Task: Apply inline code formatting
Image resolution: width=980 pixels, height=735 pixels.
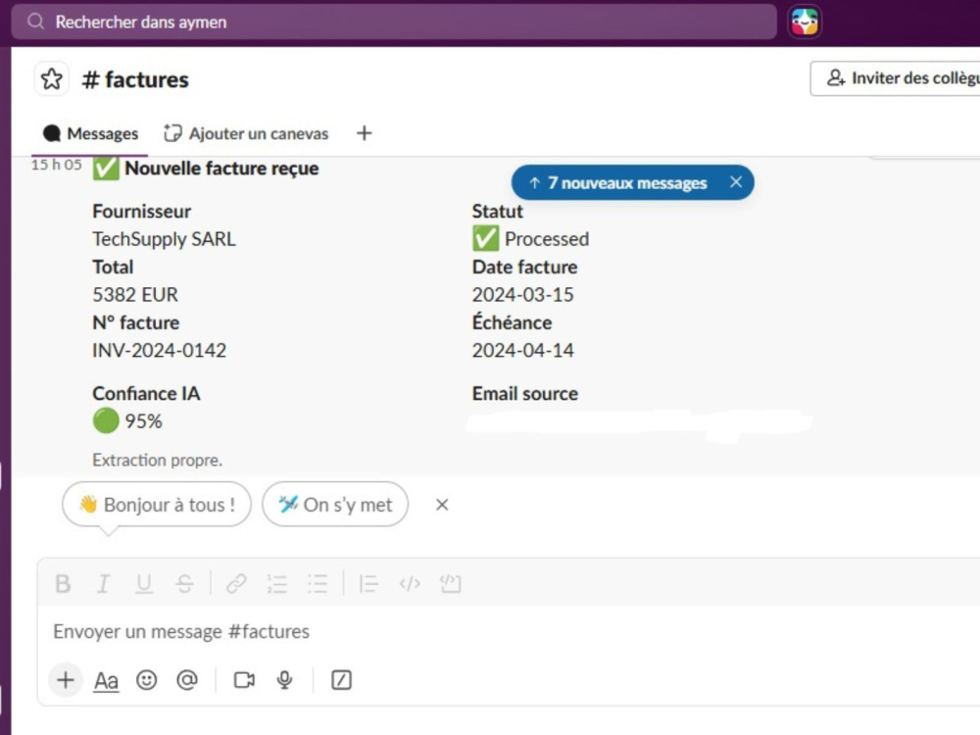Action: (410, 584)
